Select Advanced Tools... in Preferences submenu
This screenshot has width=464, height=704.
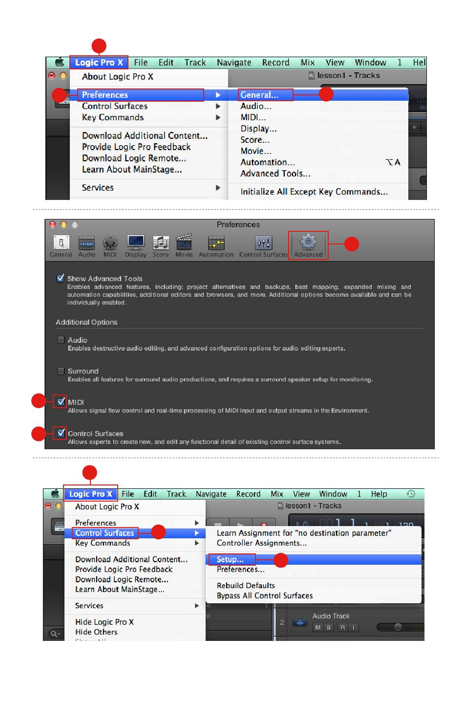tap(275, 174)
